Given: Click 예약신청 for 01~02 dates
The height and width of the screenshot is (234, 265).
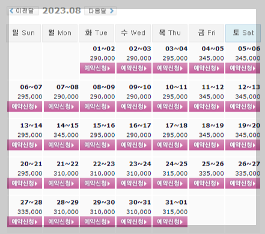Looking at the screenshot, I should click(97, 68).
